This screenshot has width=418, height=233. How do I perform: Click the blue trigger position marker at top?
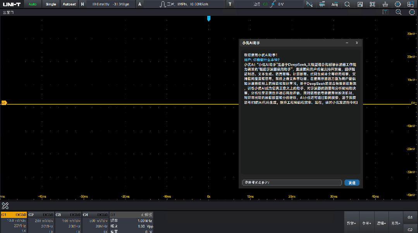click(x=209, y=18)
